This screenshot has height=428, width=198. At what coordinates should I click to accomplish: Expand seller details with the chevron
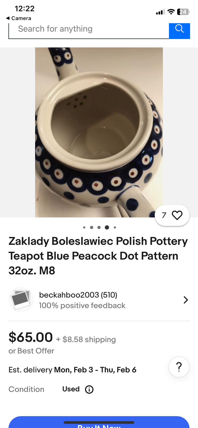[186, 300]
